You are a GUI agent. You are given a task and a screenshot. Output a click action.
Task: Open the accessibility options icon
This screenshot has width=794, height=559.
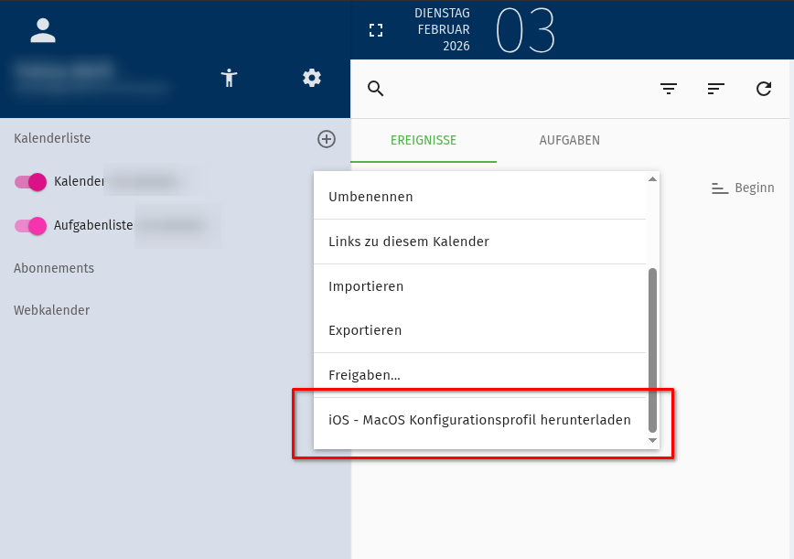[230, 79]
